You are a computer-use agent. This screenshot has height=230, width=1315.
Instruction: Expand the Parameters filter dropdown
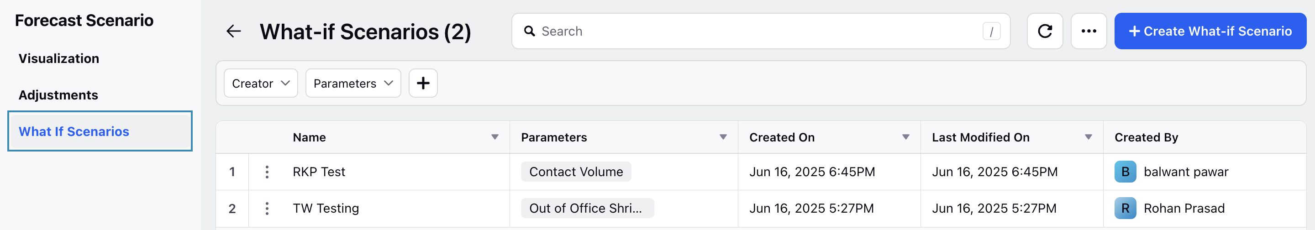[x=353, y=83]
